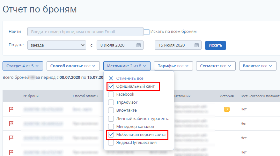Image resolution: width=280 pixels, height=156 pixels.
Task: Click the red flag in third row
Action: pyautogui.click(x=11, y=137)
